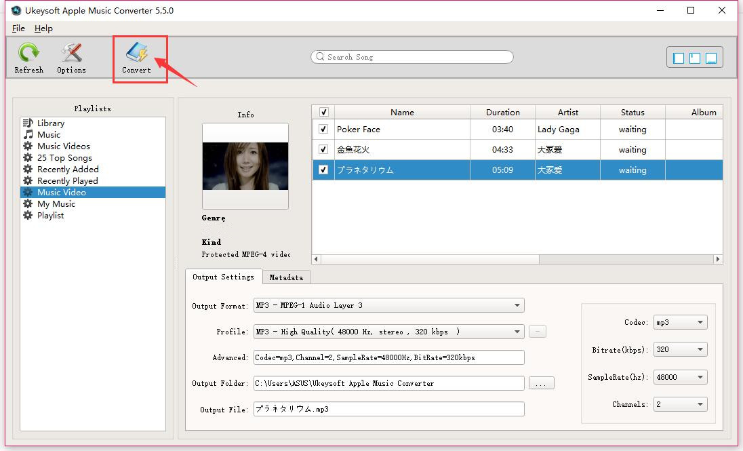This screenshot has width=743, height=451.
Task: Click the app icon in title bar
Action: (x=16, y=10)
